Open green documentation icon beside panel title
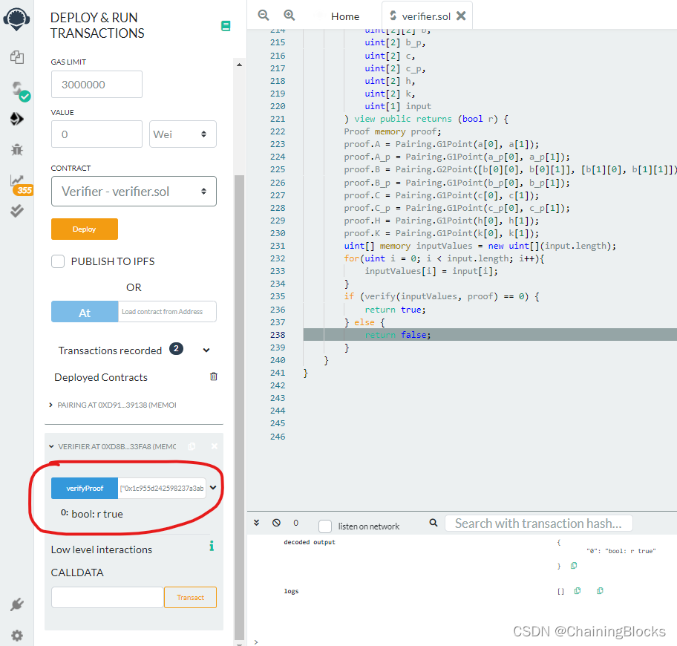 226,26
